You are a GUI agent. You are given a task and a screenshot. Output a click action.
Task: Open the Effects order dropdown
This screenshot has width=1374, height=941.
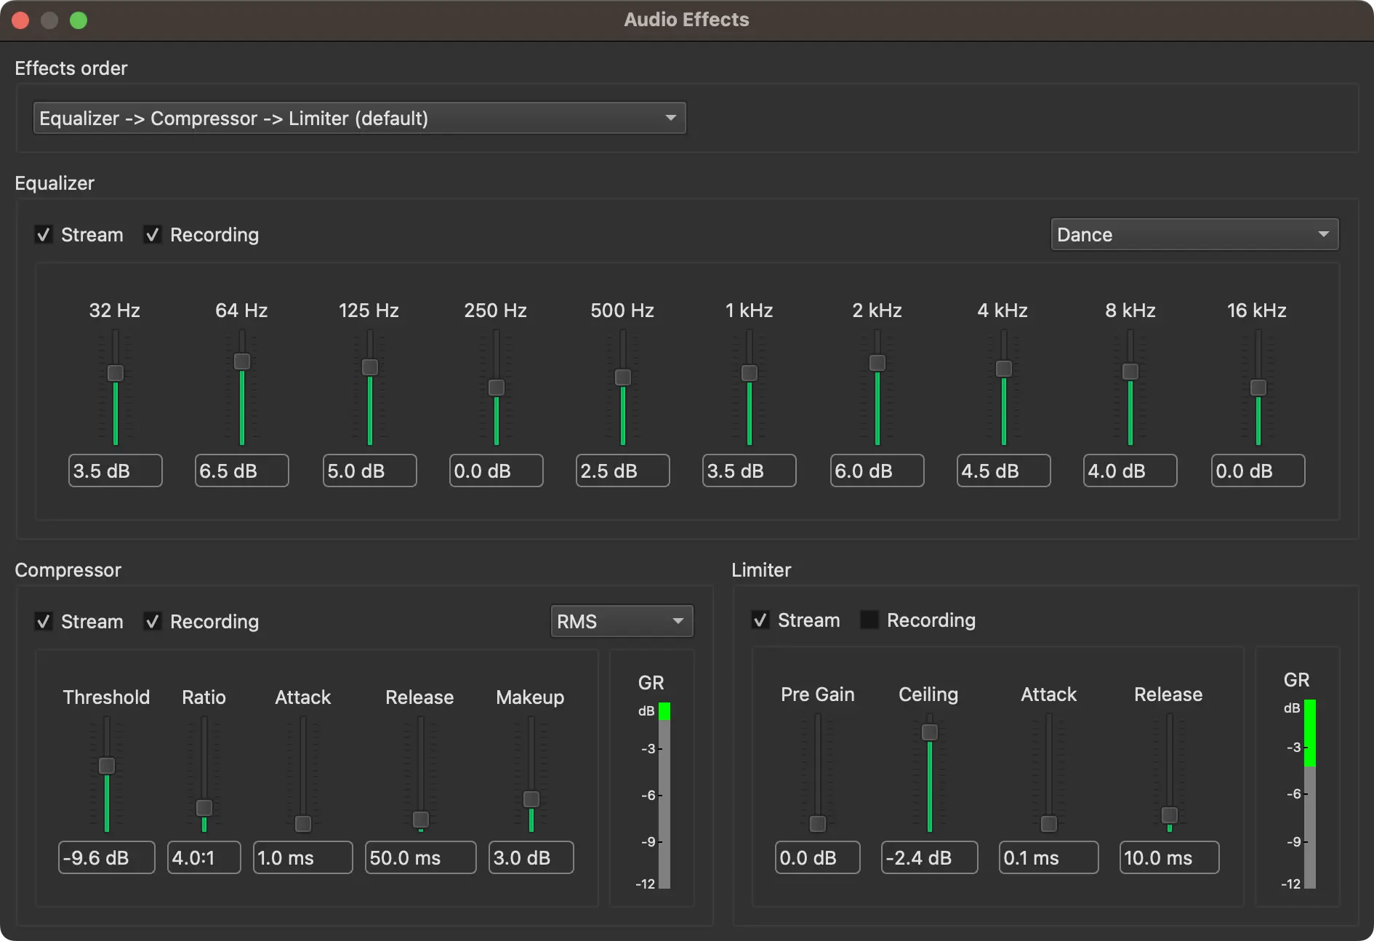tap(359, 118)
